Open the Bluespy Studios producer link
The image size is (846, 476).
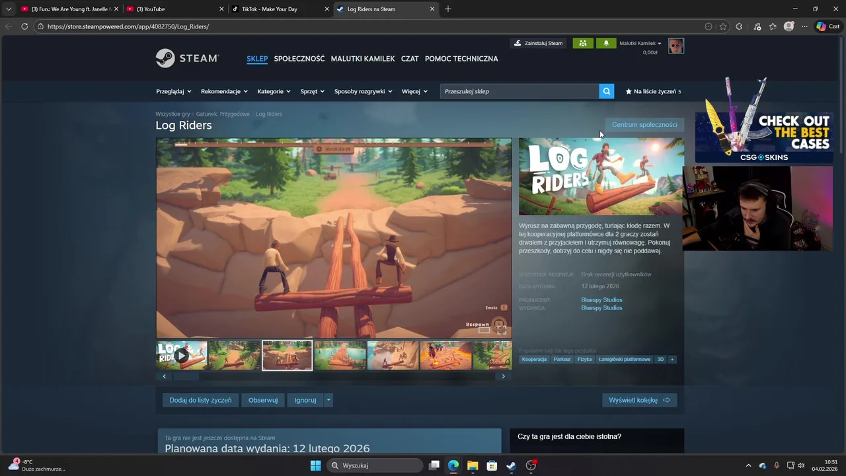(601, 300)
